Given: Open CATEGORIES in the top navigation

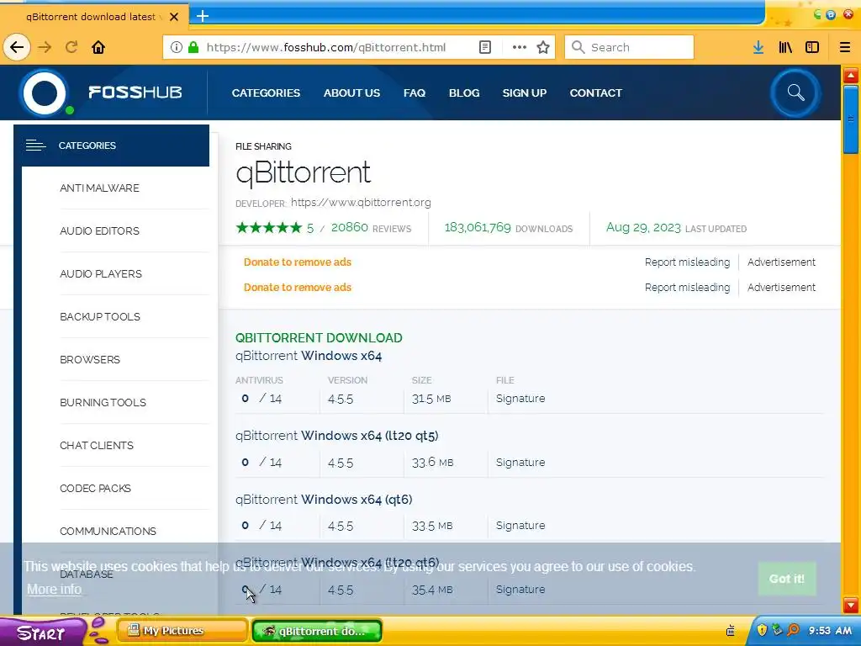Looking at the screenshot, I should pyautogui.click(x=266, y=93).
